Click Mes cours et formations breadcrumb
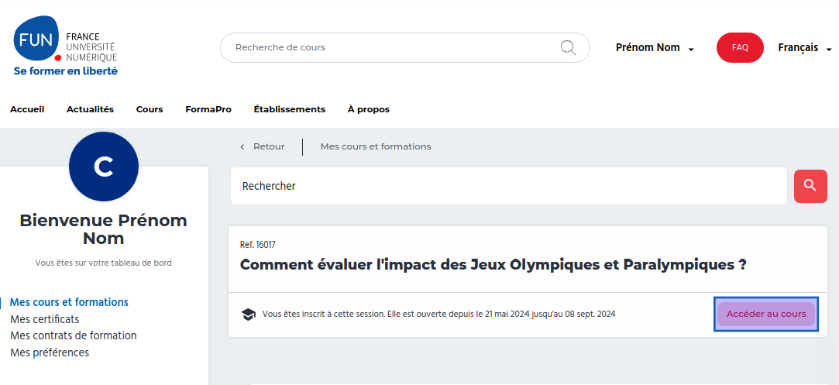This screenshot has width=839, height=385. (376, 146)
